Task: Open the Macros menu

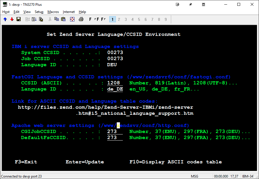Action: point(53,12)
